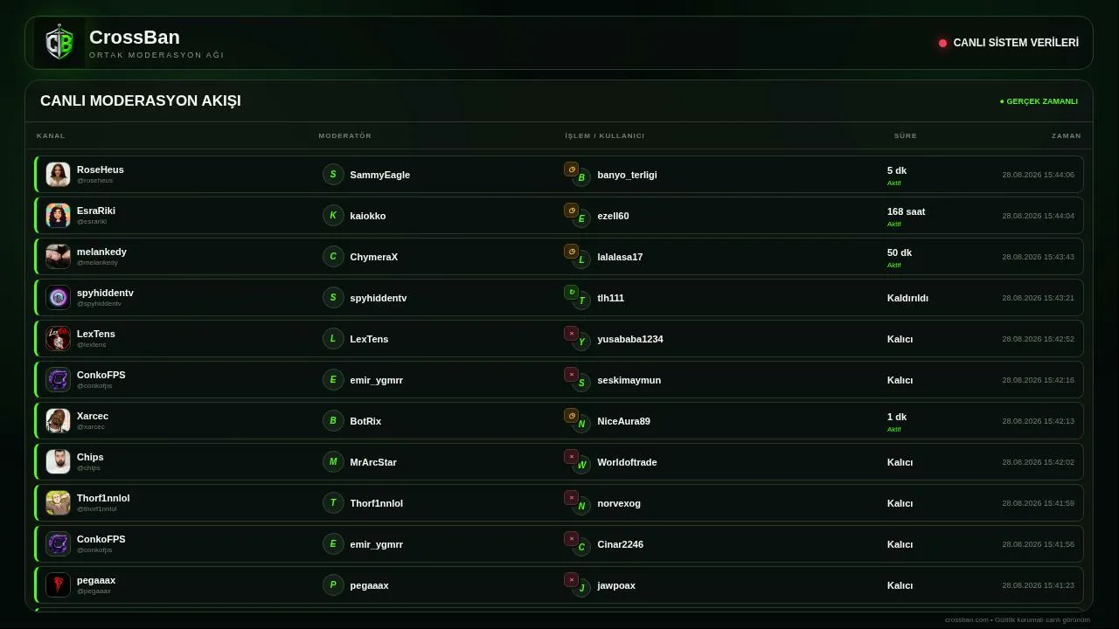Open the ChymeraX moderator name
1119x629 pixels.
[374, 257]
